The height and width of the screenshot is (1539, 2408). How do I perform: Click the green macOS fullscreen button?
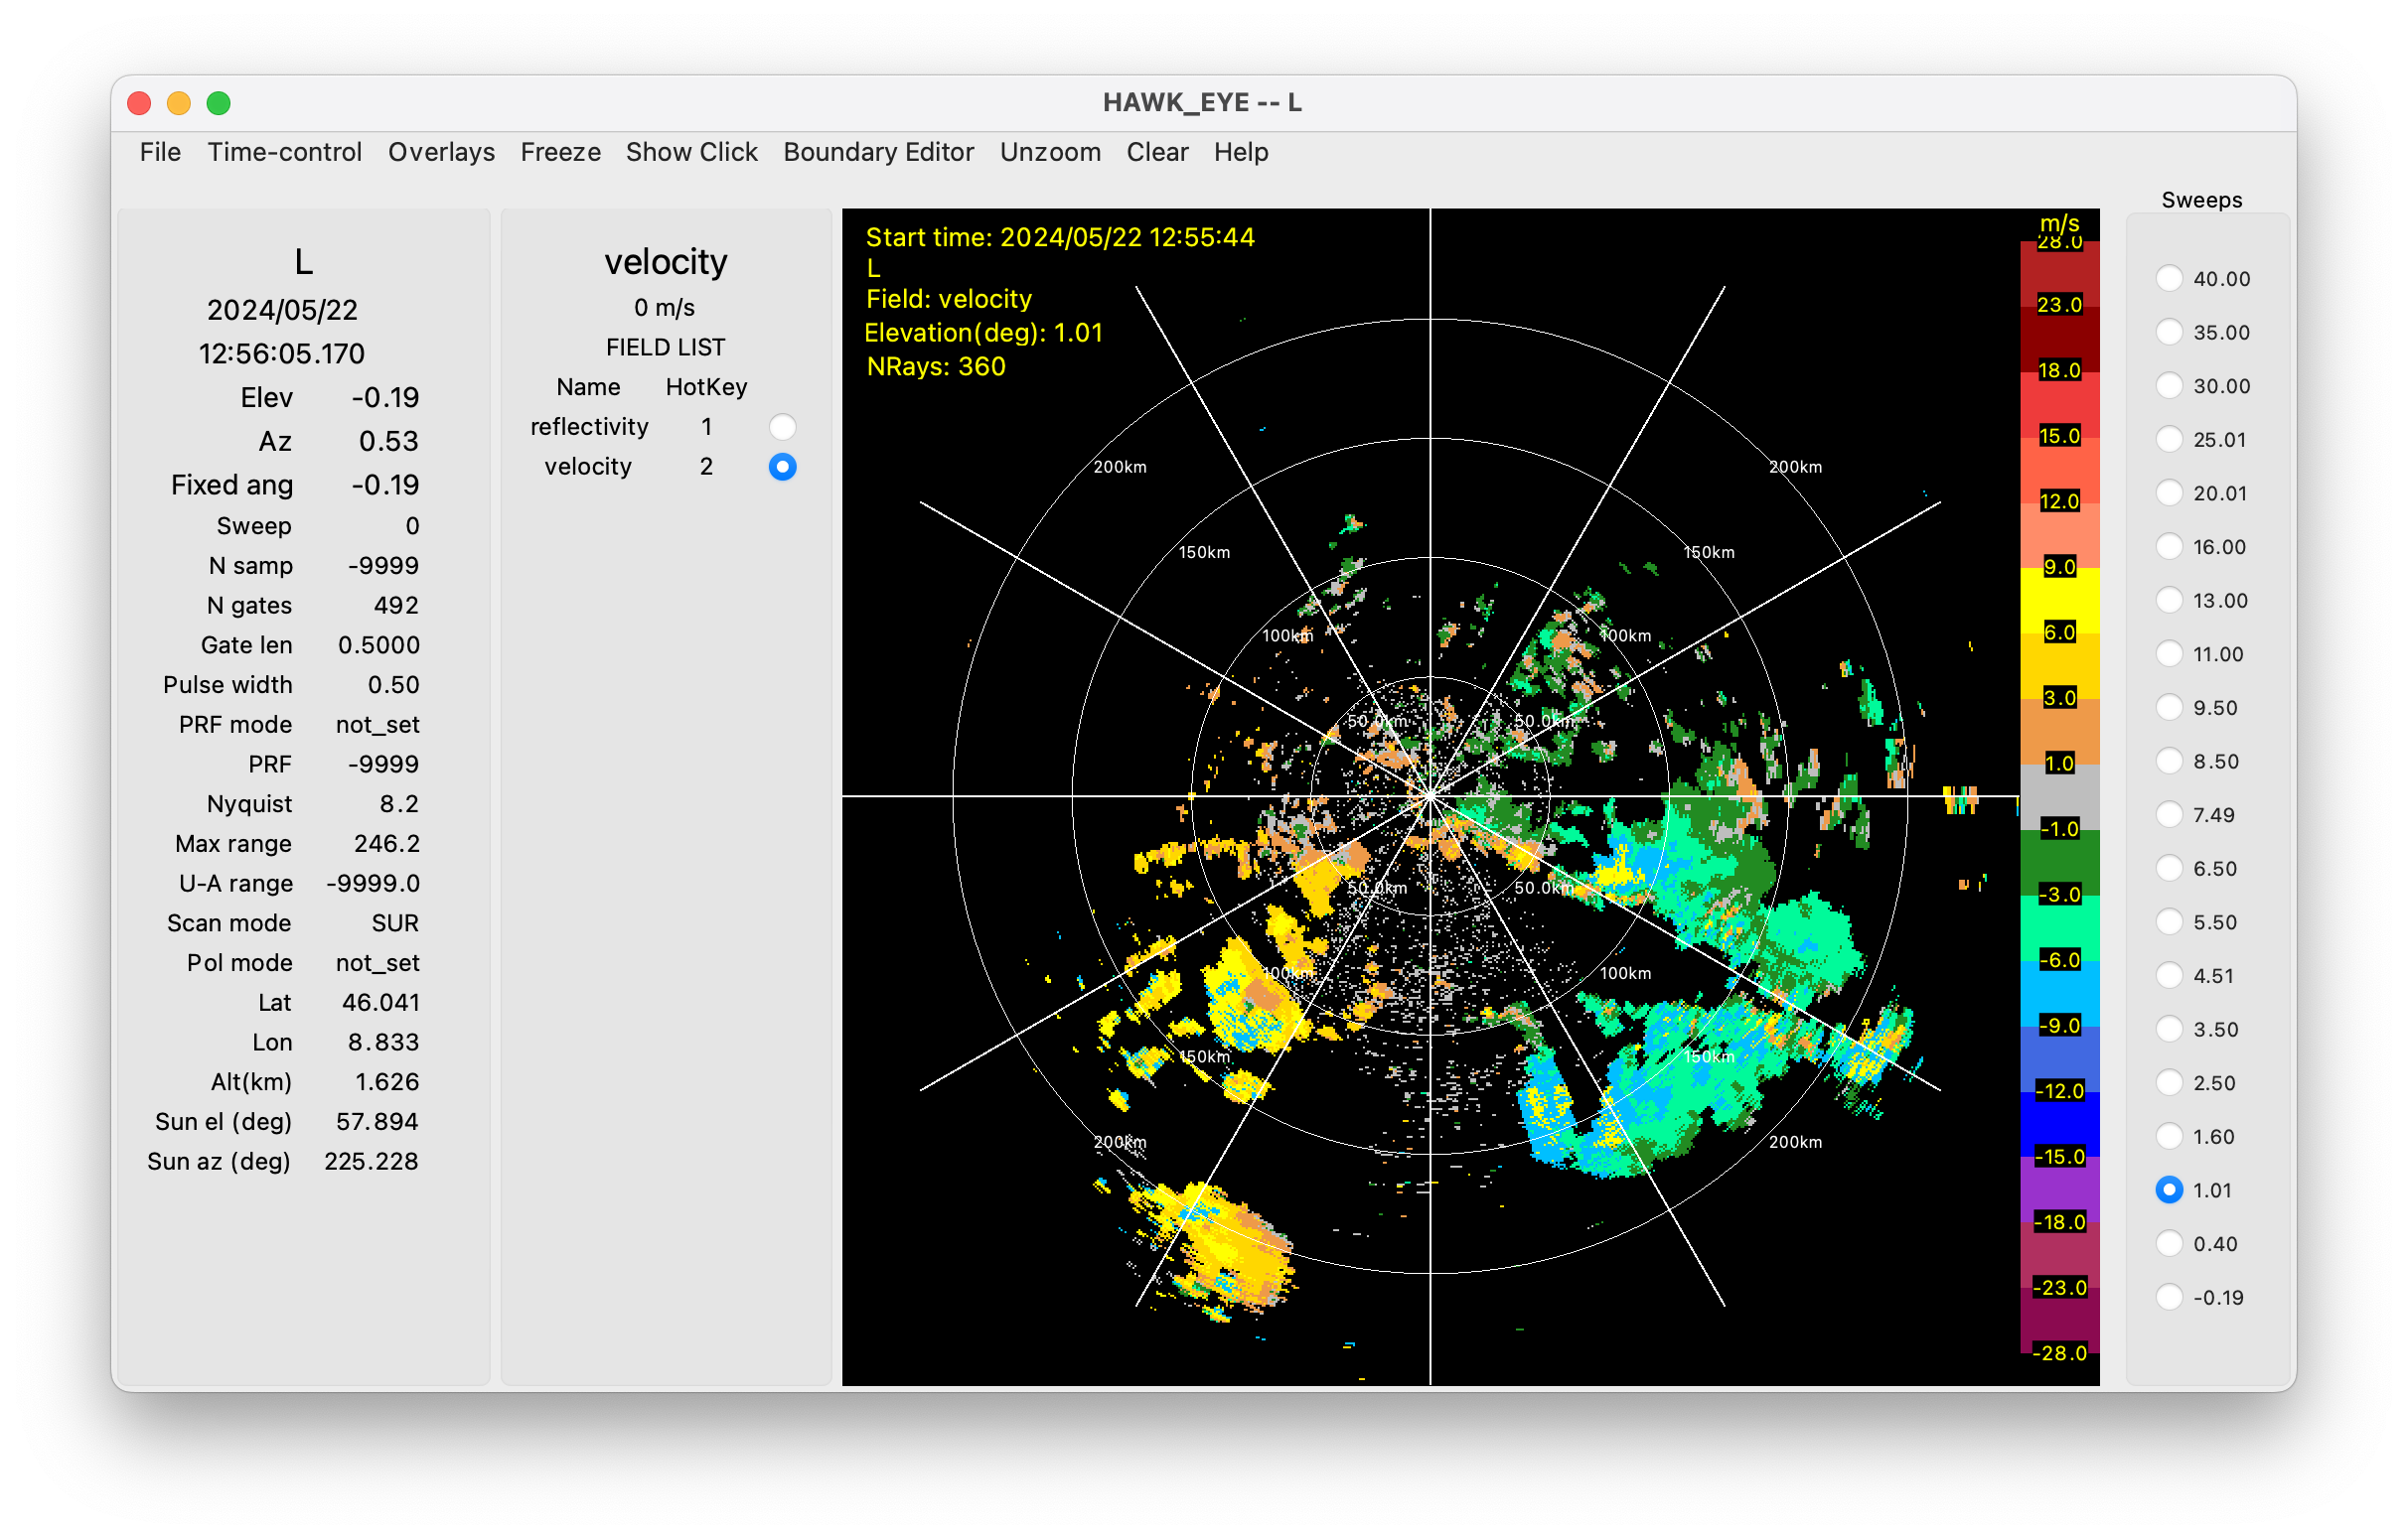218,103
